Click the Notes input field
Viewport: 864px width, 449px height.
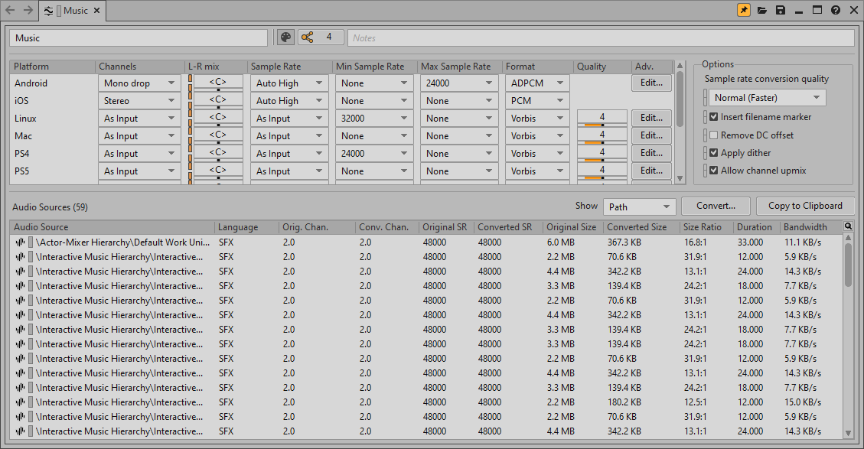tap(601, 37)
